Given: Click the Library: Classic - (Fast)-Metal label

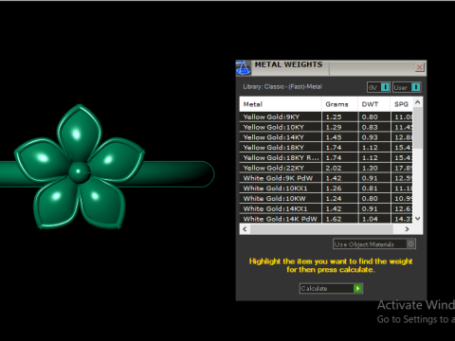Looking at the screenshot, I should pos(282,87).
